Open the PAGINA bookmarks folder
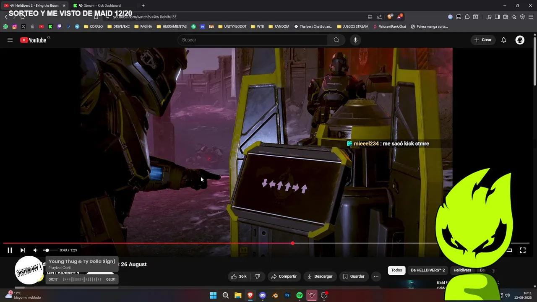 (143, 26)
